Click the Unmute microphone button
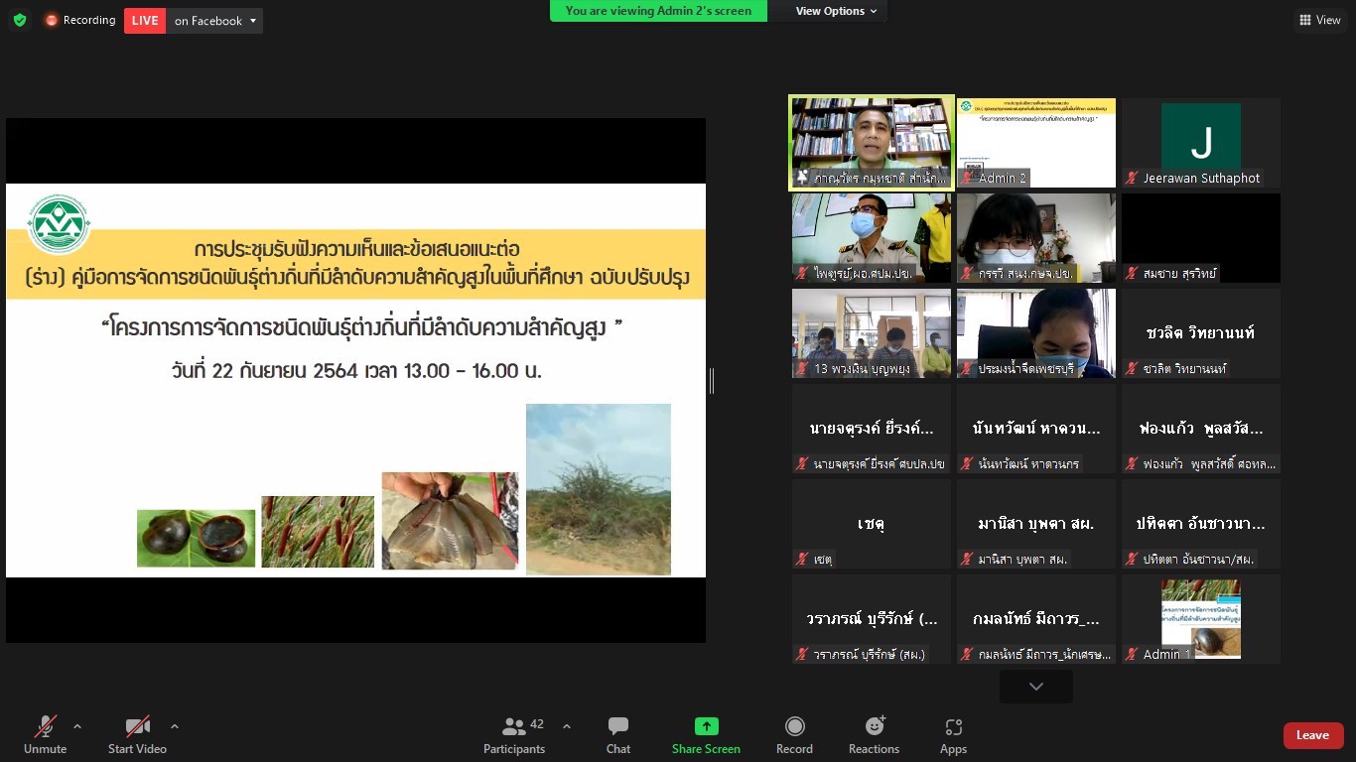The height and width of the screenshot is (762, 1356). (x=46, y=734)
